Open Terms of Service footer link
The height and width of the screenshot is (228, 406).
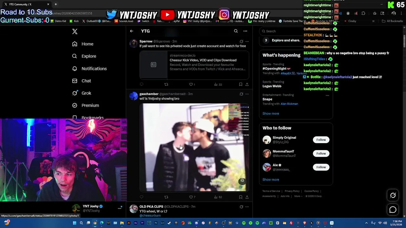click(271, 191)
